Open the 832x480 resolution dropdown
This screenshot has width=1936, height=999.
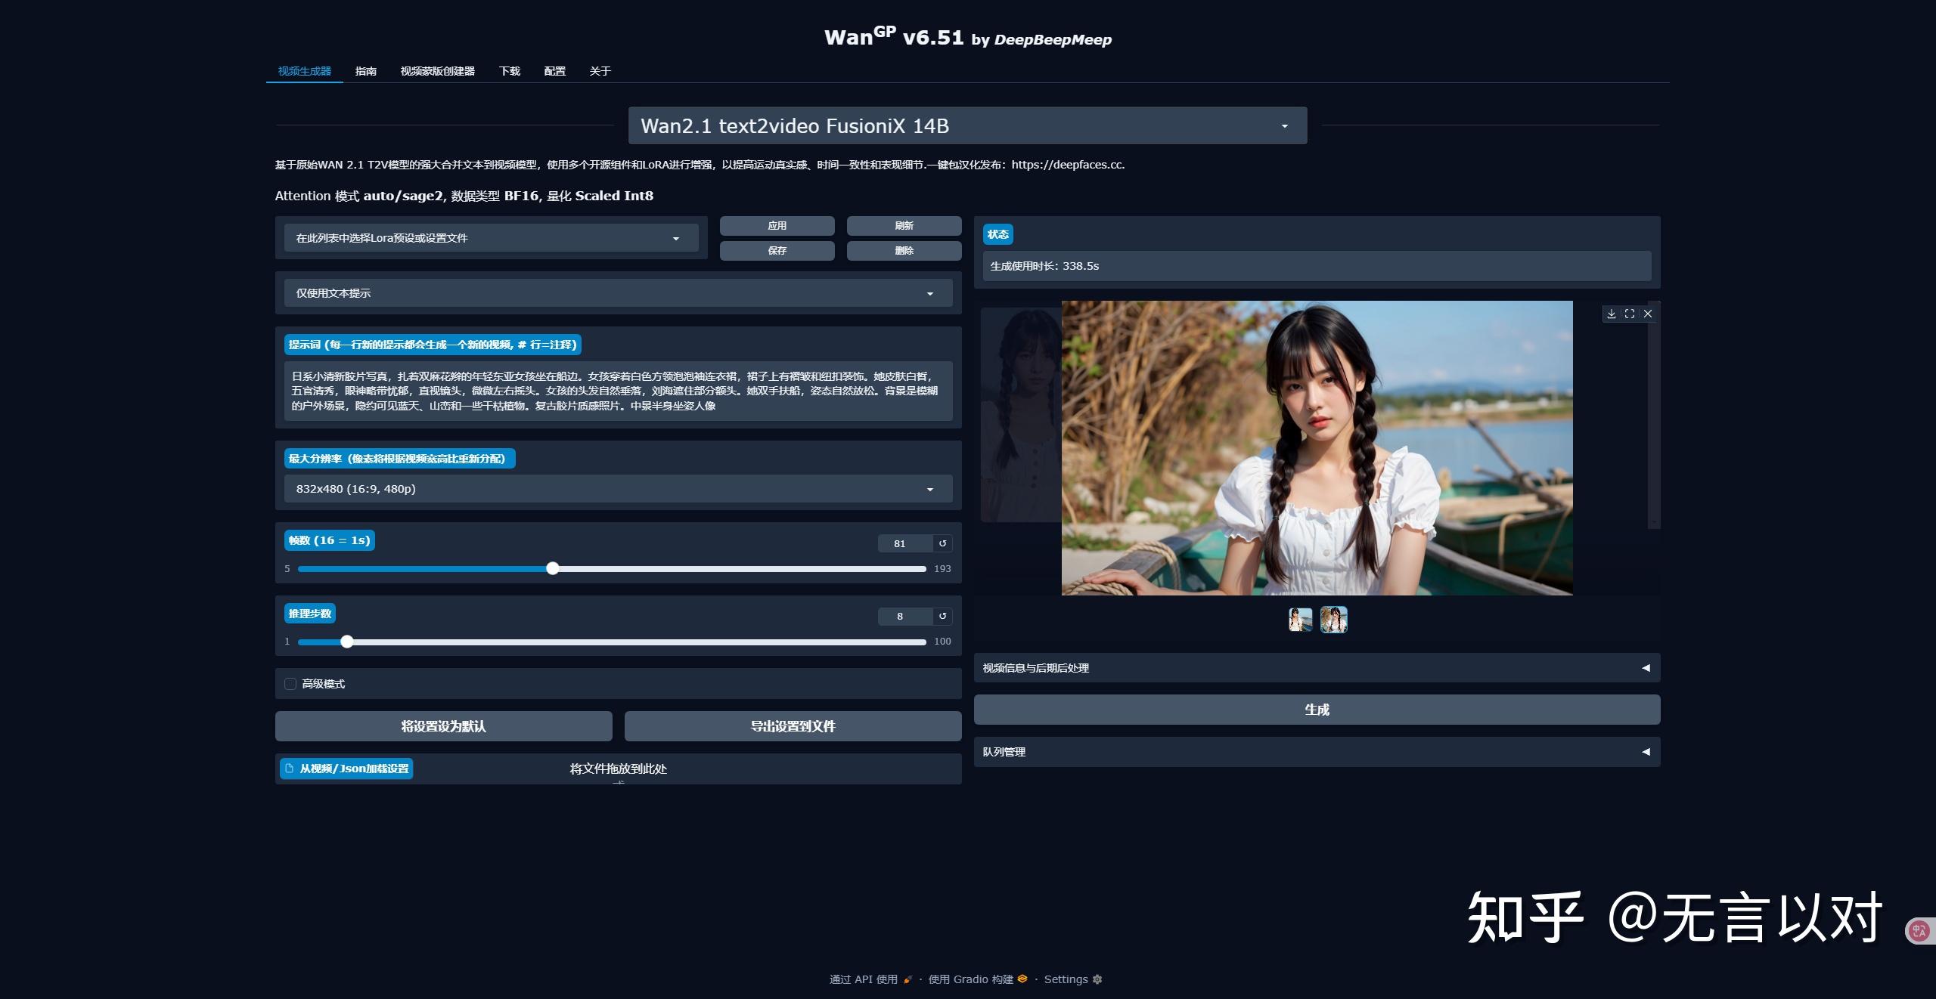(x=931, y=488)
